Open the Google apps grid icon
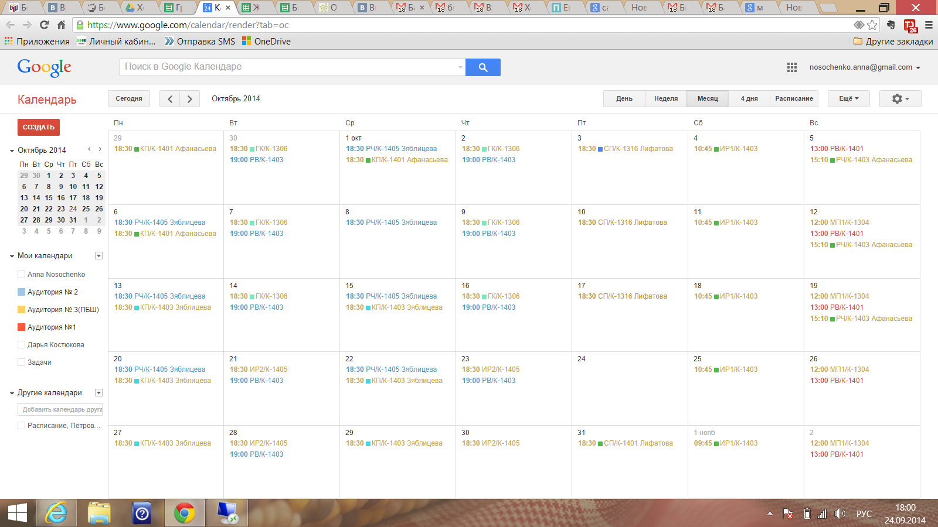This screenshot has height=527, width=938. click(x=791, y=67)
